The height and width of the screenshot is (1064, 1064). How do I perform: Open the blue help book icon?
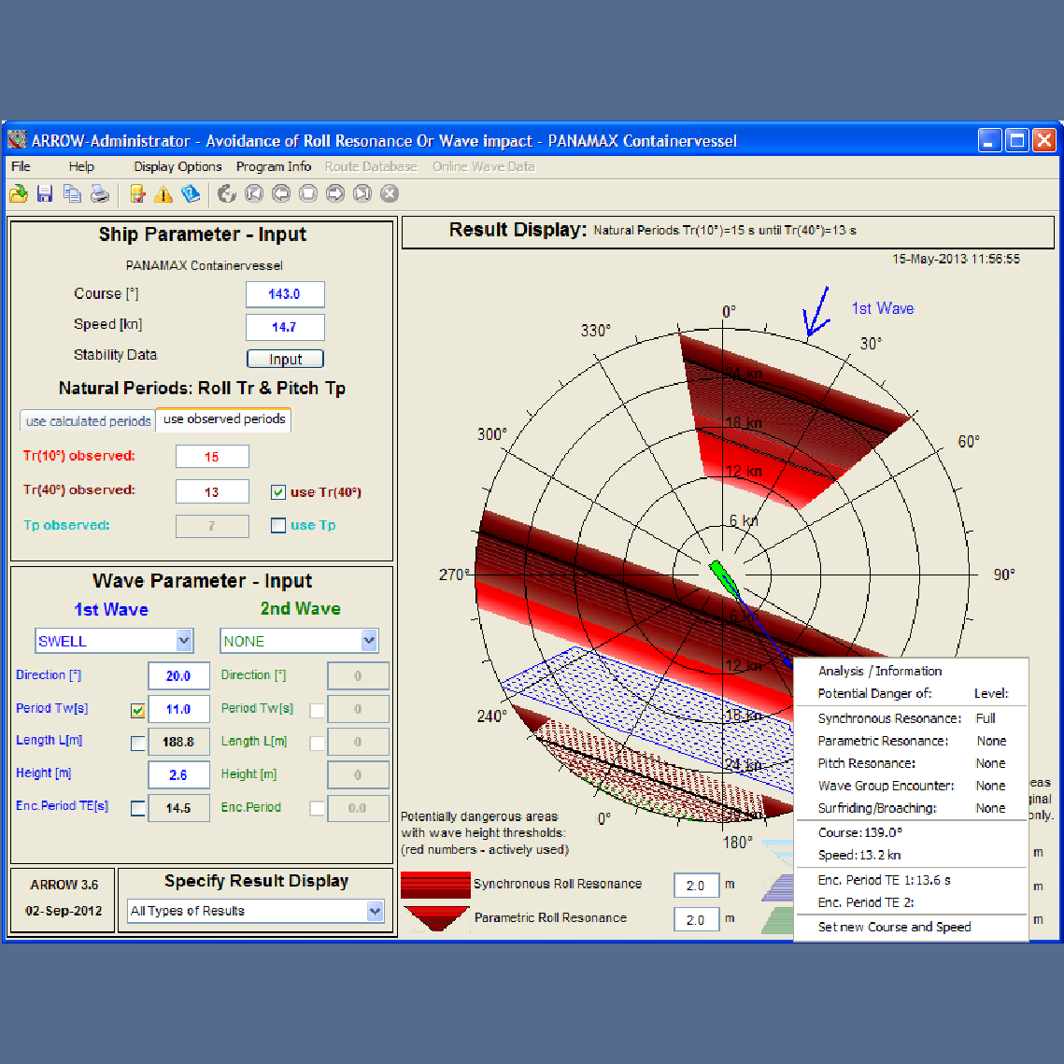point(191,193)
